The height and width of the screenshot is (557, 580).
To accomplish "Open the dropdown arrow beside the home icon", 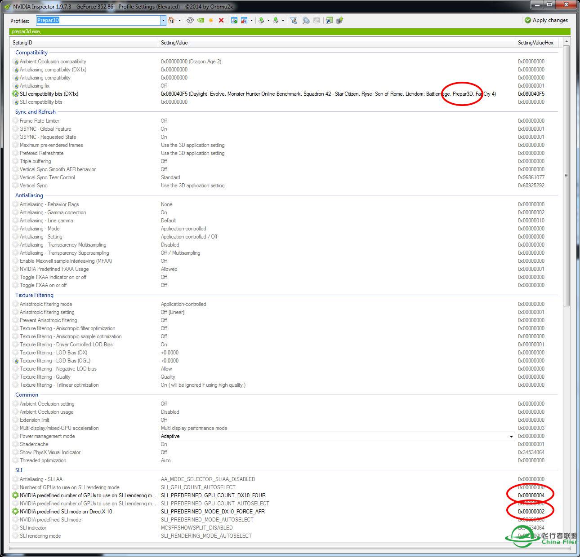I will [179, 20].
